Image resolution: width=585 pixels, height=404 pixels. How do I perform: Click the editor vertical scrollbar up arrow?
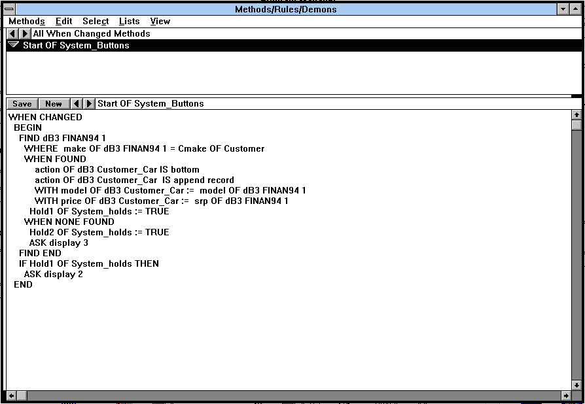pyautogui.click(x=576, y=115)
